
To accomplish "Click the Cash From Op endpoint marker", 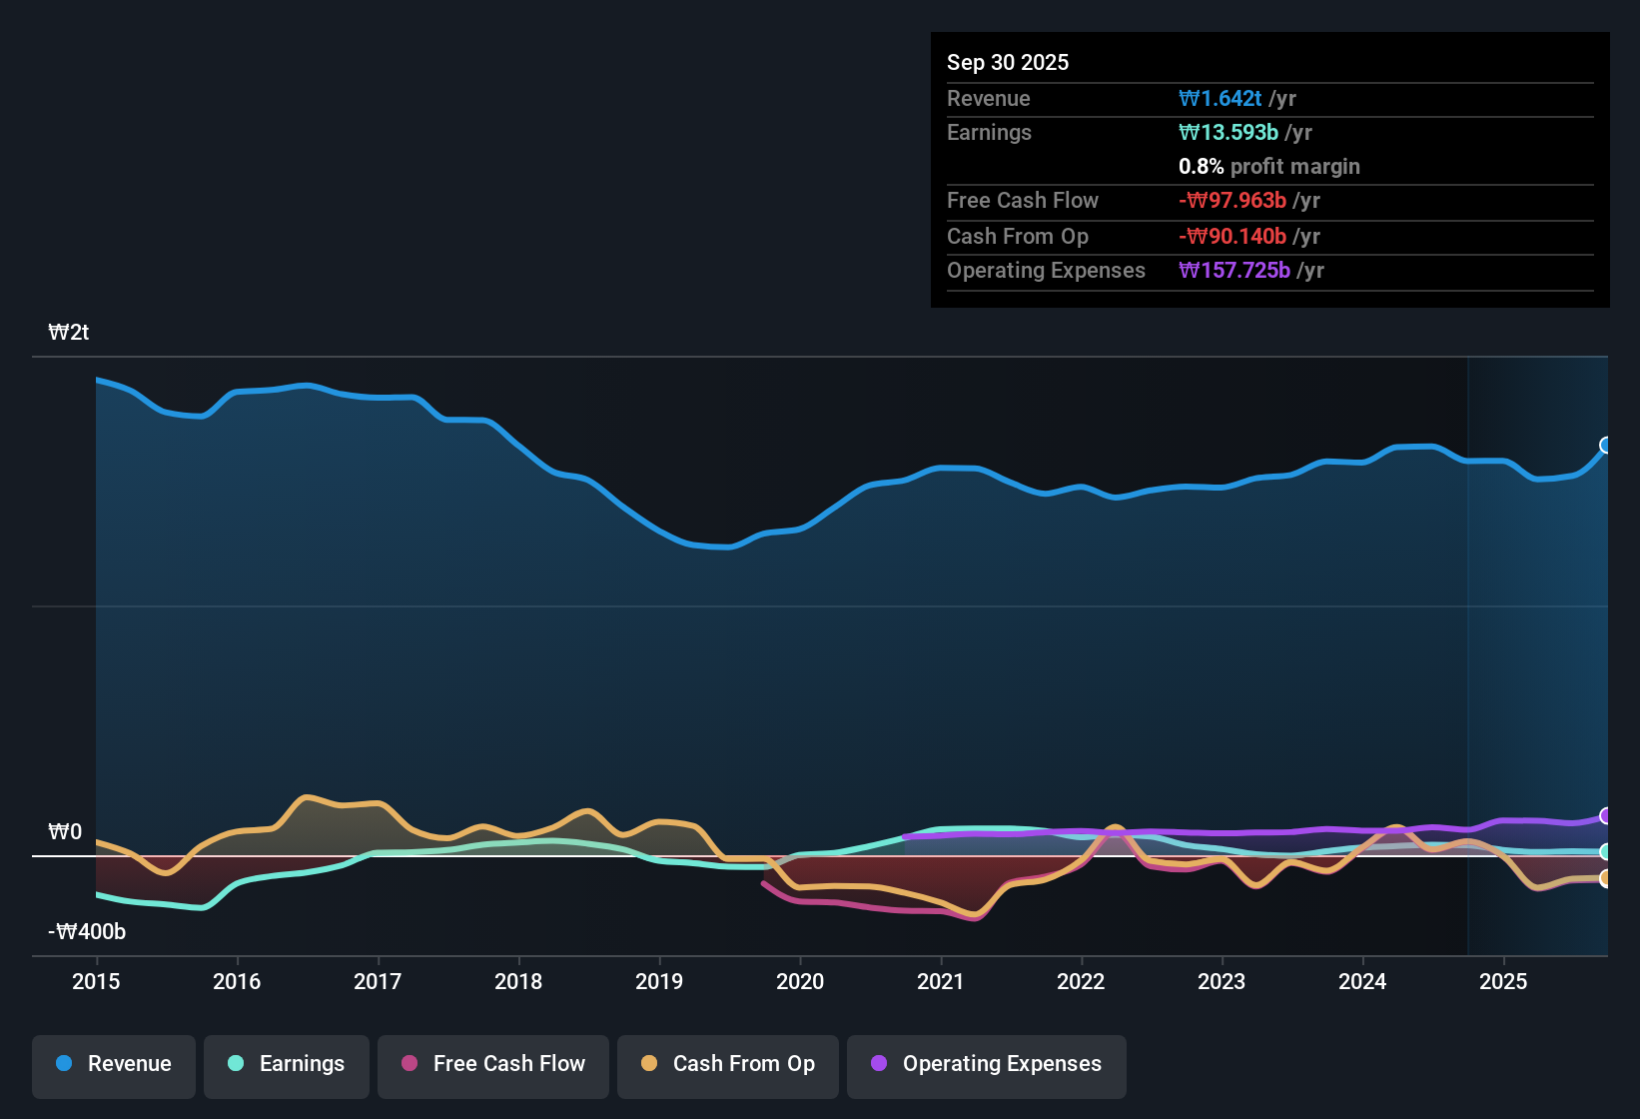I will click(x=1606, y=879).
